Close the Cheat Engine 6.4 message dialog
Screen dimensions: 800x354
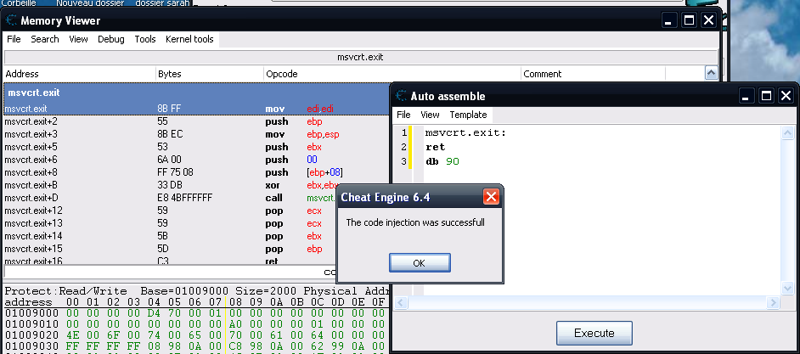[x=490, y=198]
